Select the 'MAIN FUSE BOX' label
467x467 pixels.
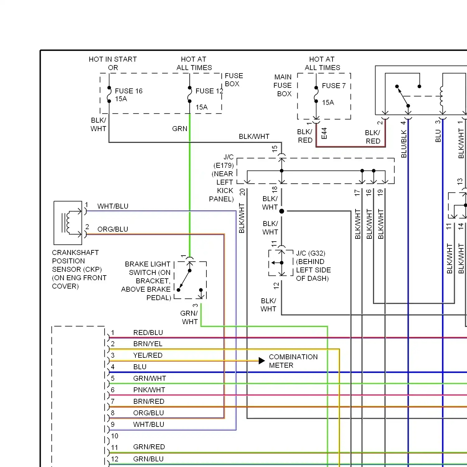tap(283, 85)
